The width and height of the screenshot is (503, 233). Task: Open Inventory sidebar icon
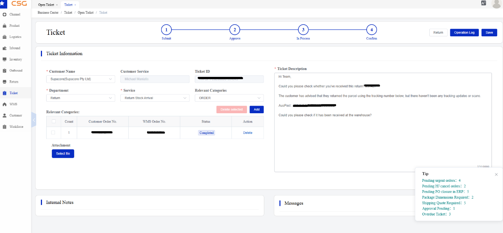point(5,59)
